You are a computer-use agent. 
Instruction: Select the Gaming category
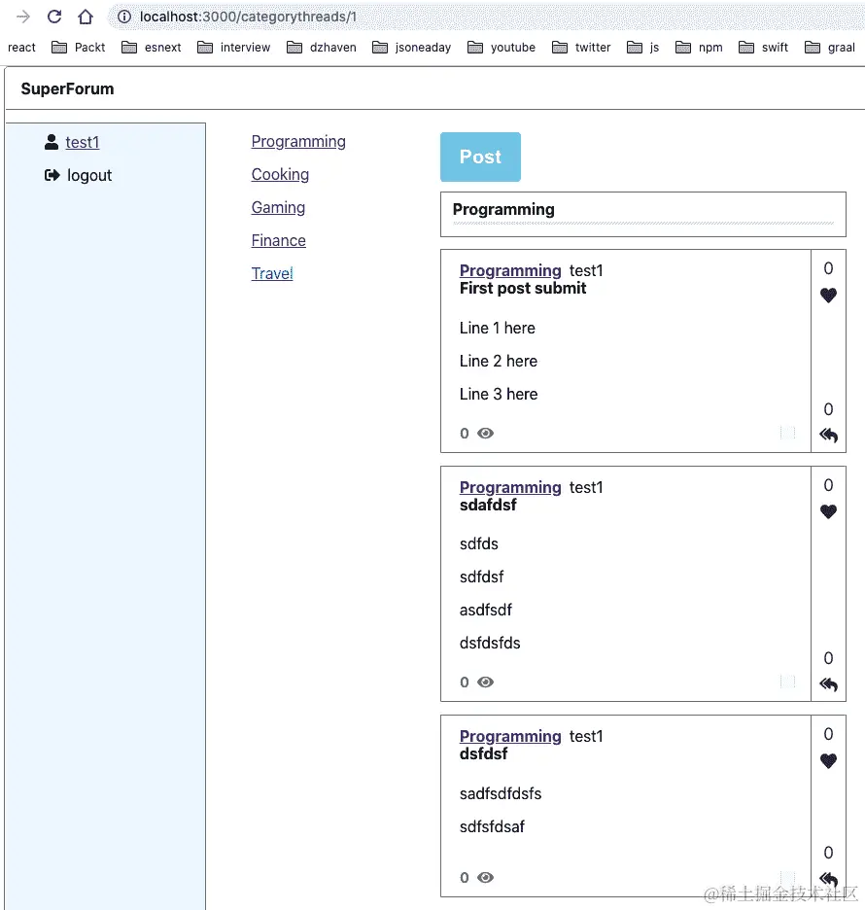(x=279, y=207)
